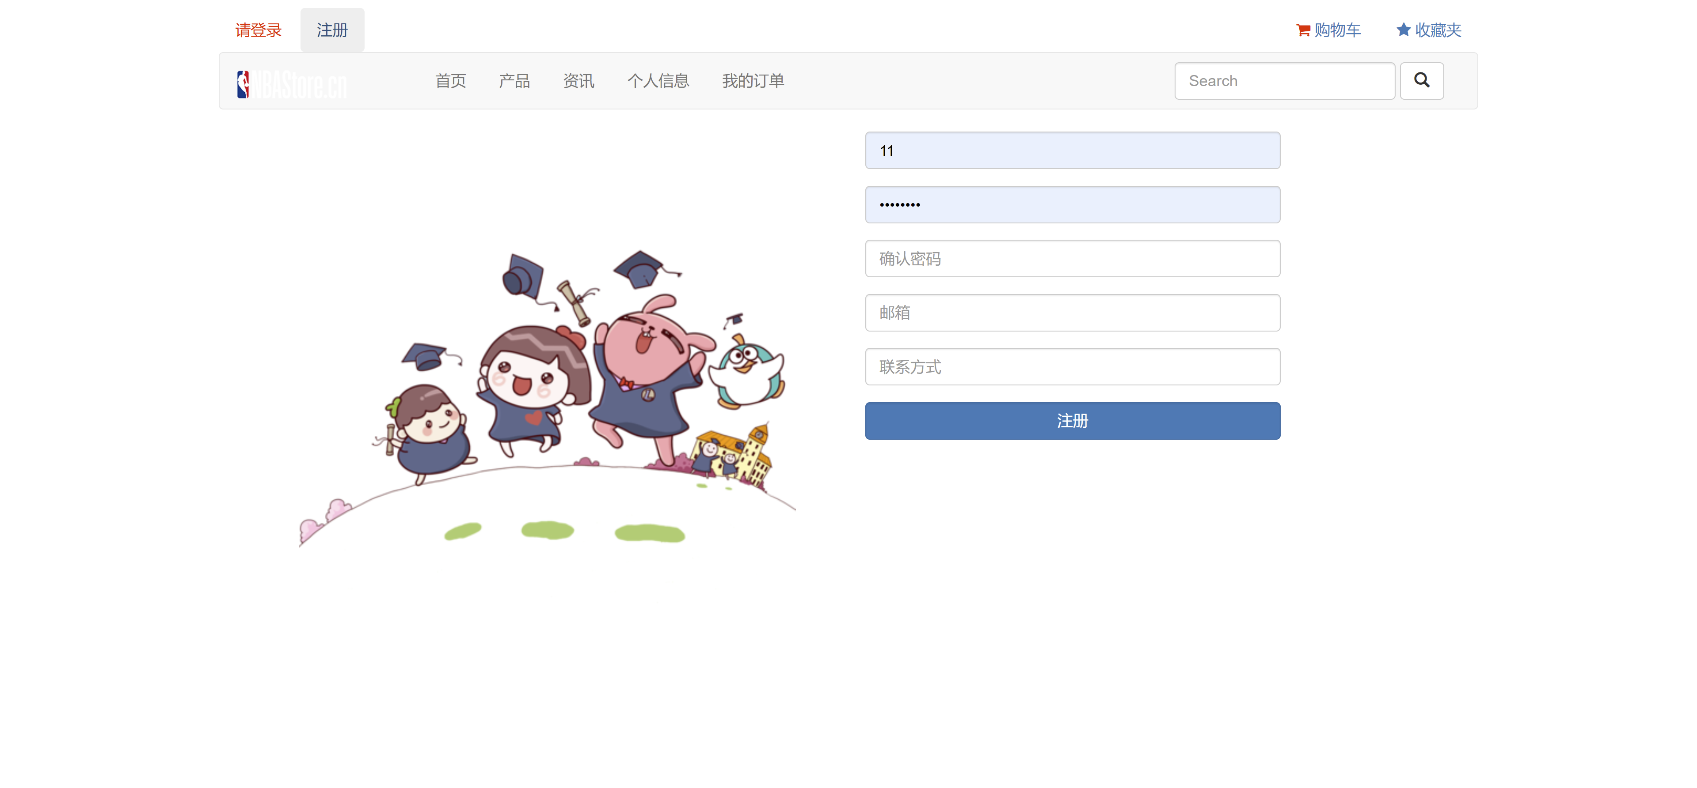Focus the 联系方式 contact field
The height and width of the screenshot is (788, 1697).
point(1073,367)
